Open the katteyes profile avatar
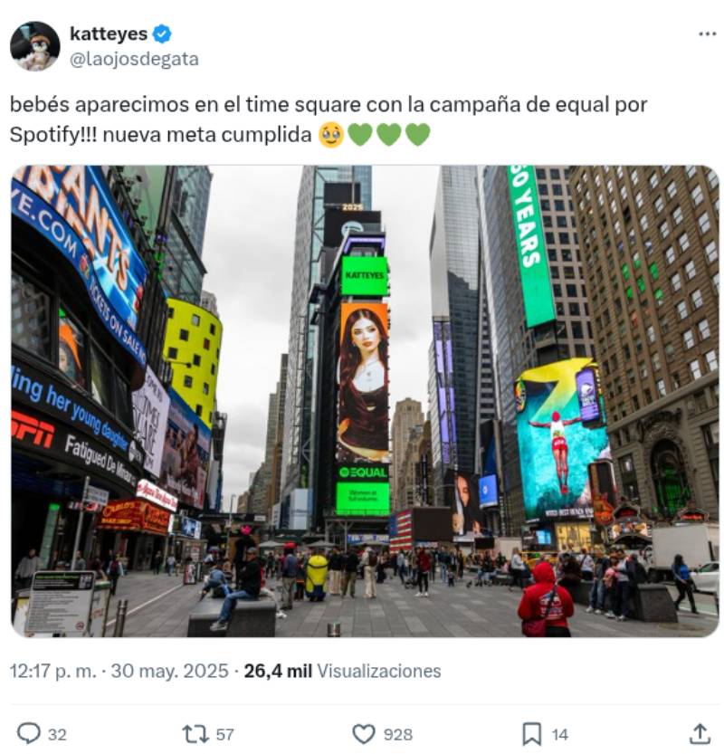The height and width of the screenshot is (754, 724). pos(34,46)
